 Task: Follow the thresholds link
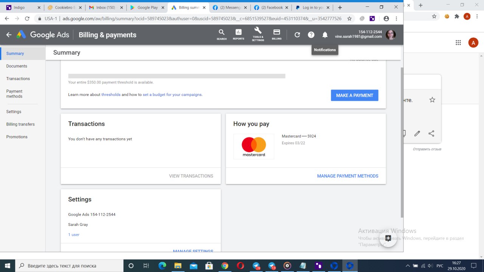pos(111,94)
